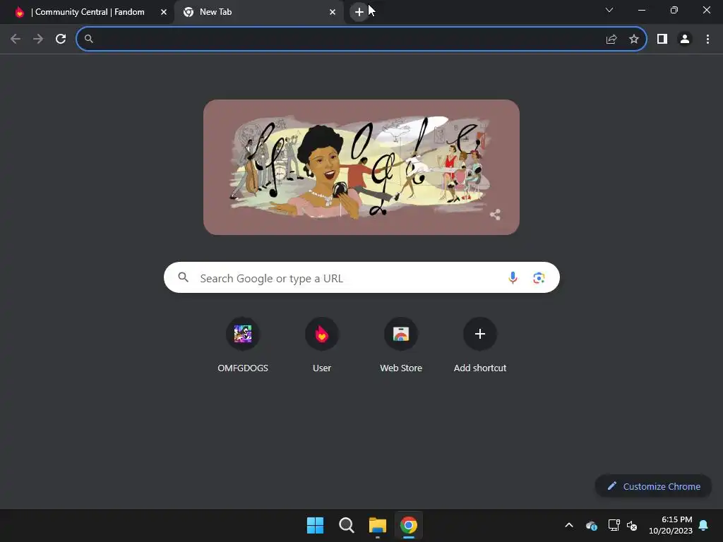Start voice search with microphone icon
Image resolution: width=723 pixels, height=542 pixels.
pos(513,277)
